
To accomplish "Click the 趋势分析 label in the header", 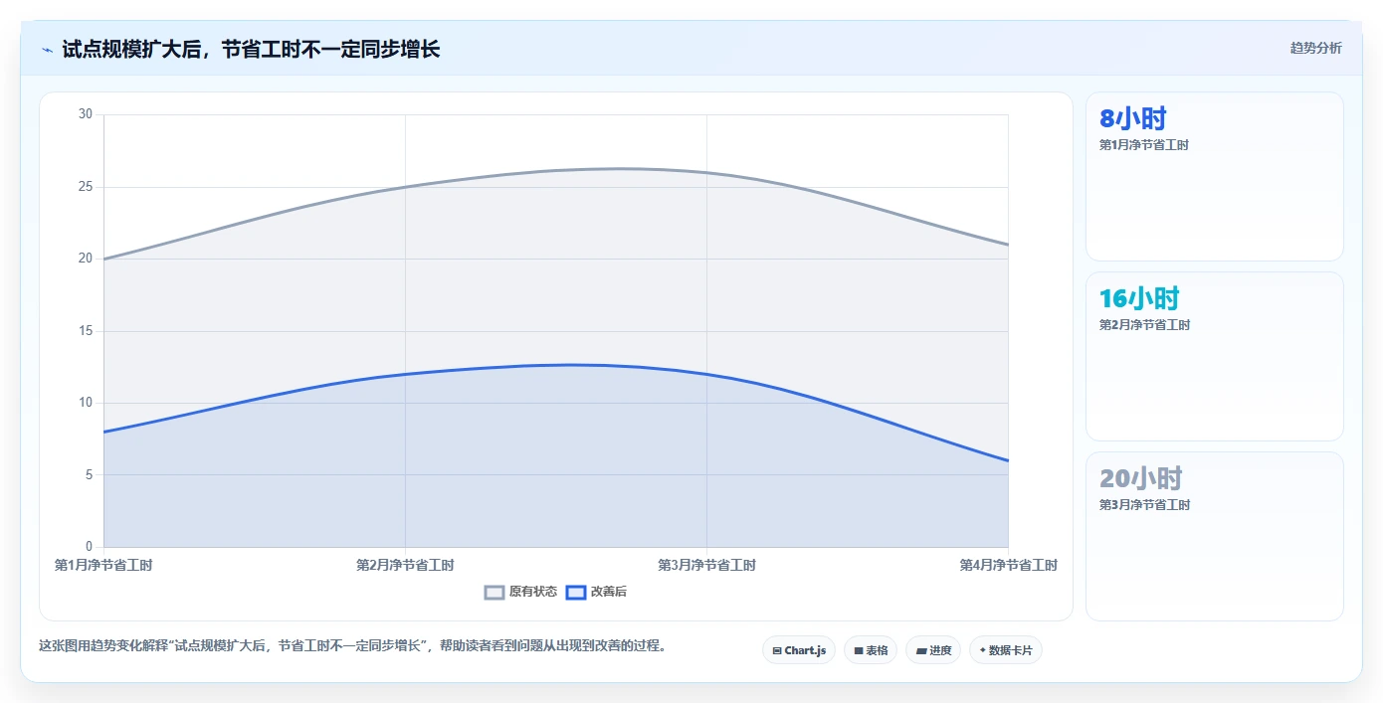I will click(1315, 48).
